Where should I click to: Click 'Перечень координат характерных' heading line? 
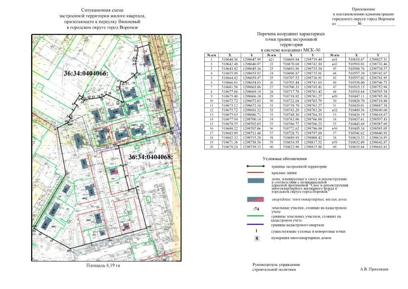(x=290, y=34)
